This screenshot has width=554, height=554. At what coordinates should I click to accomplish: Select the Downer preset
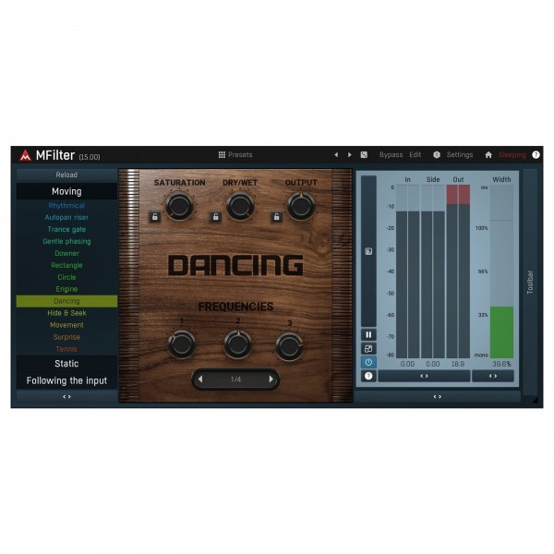point(66,253)
